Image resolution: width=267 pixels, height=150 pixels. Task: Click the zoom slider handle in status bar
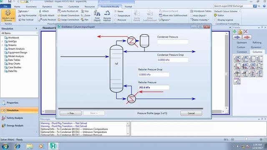coord(247,139)
